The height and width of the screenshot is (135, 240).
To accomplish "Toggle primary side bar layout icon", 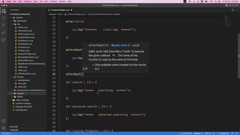I will 227,5.
